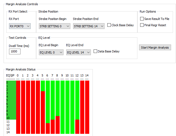Viewport: 176px width, 136px height.
Task: Click the green strobe position 10 column
Action: (67, 107)
